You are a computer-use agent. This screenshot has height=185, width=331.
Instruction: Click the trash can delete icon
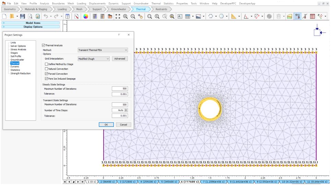[279, 16]
